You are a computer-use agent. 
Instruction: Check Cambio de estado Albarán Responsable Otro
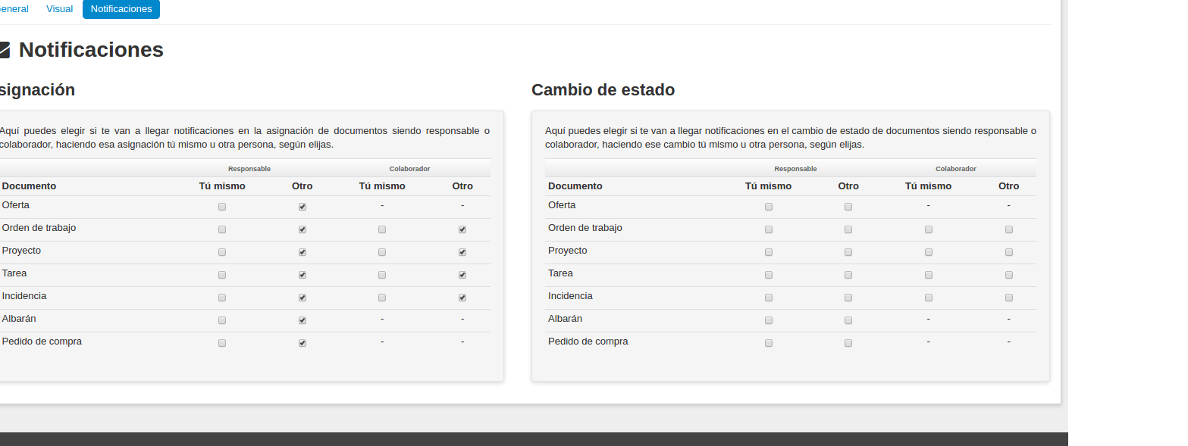848,320
